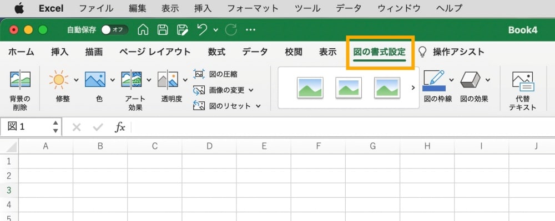Click the formula bar cancel X icon
The image size is (555, 221).
(77, 127)
